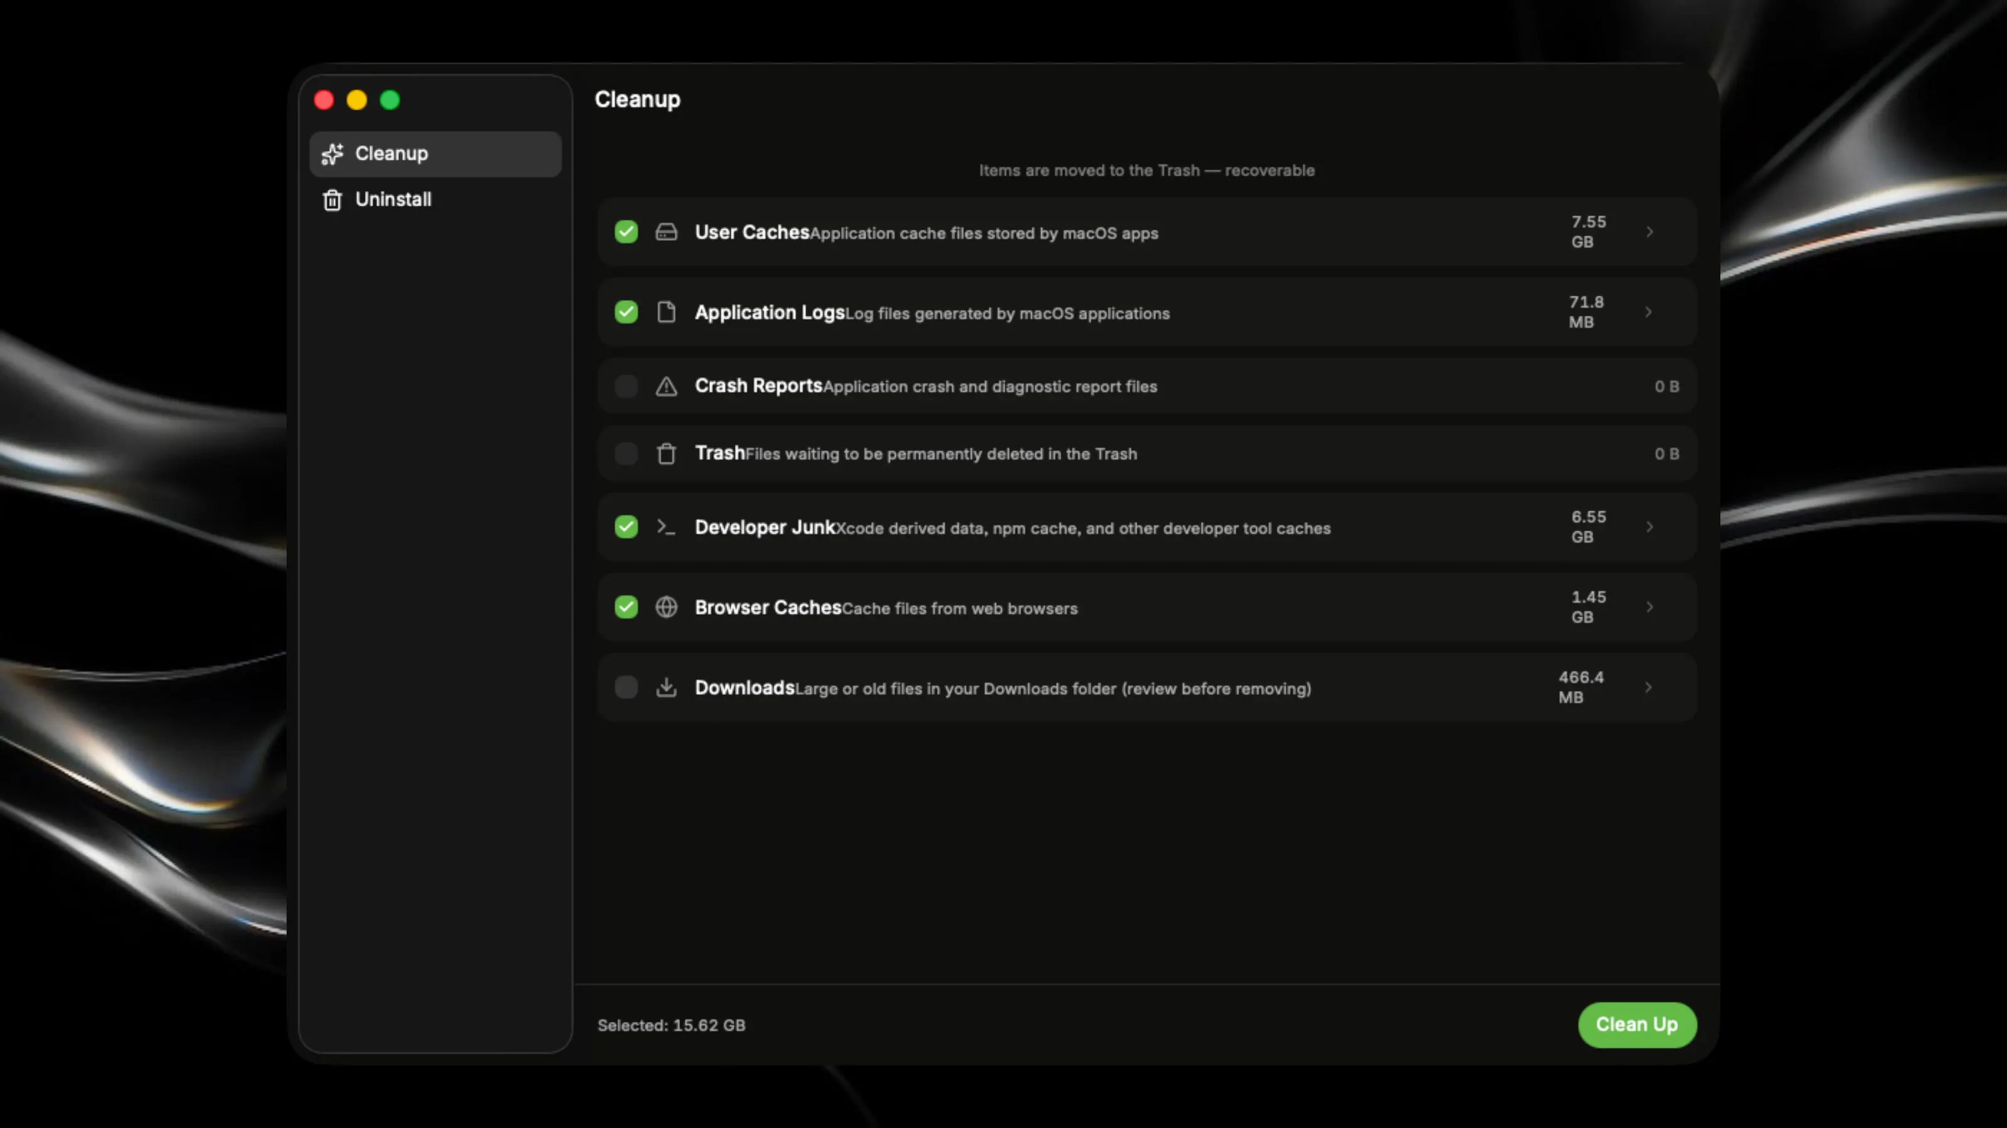Expand User Caches details chevron
The image size is (2007, 1128).
pos(1650,232)
